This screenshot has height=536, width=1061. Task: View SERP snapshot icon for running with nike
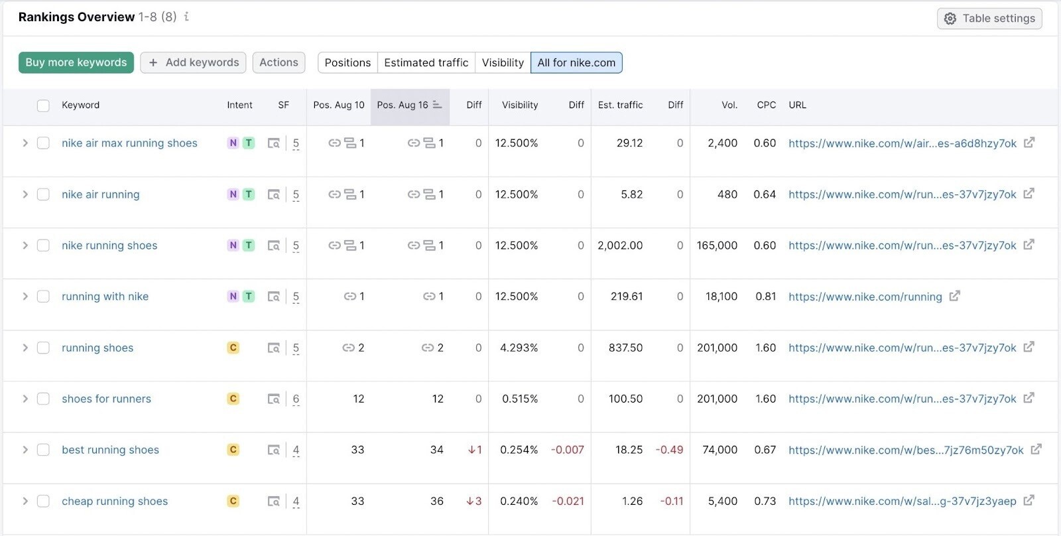[x=273, y=297]
